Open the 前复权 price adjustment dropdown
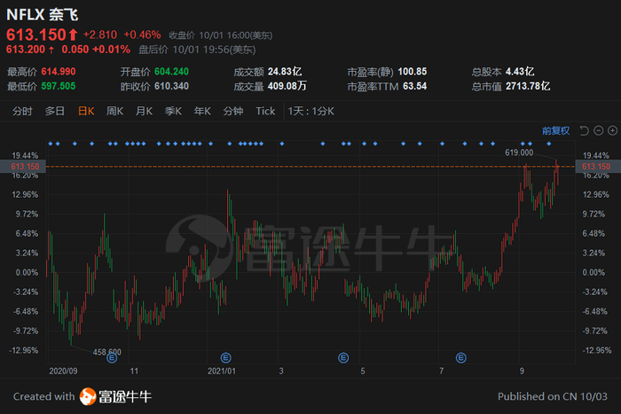Viewport: 621px width, 414px height. pyautogui.click(x=555, y=130)
